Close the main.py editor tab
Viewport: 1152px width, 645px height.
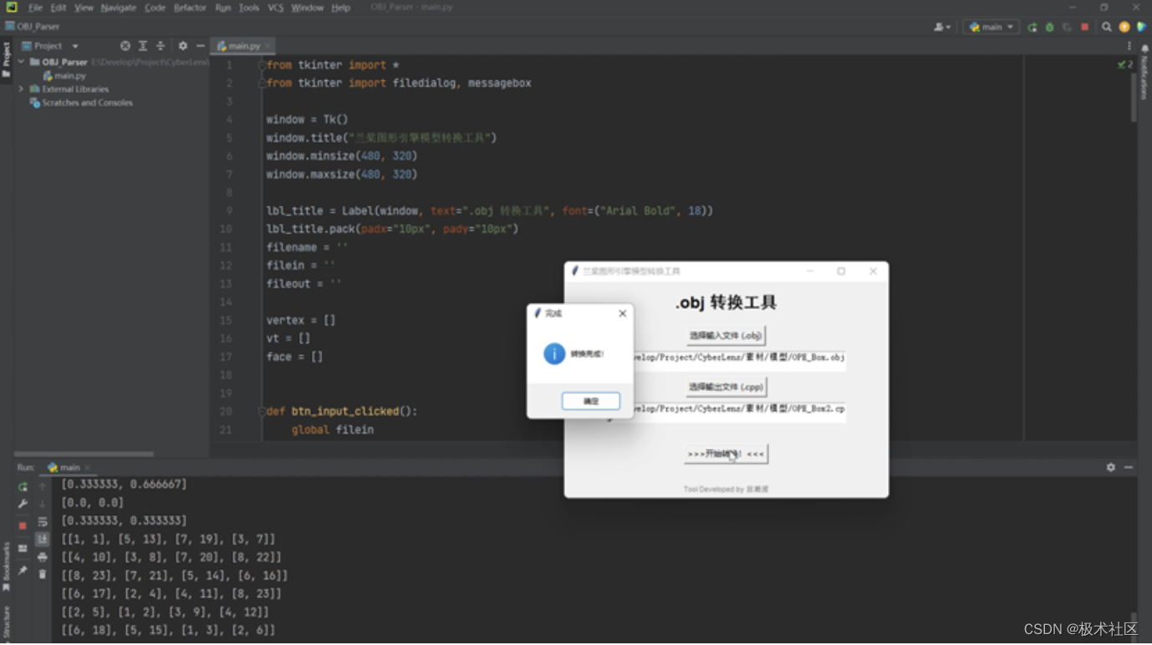point(268,46)
